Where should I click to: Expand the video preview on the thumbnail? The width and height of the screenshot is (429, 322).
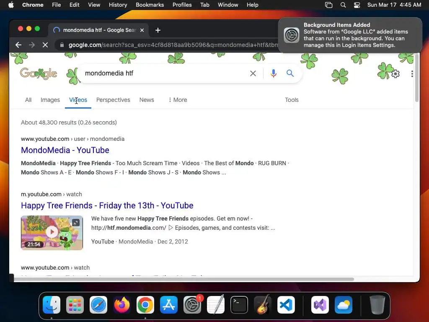click(x=76, y=223)
